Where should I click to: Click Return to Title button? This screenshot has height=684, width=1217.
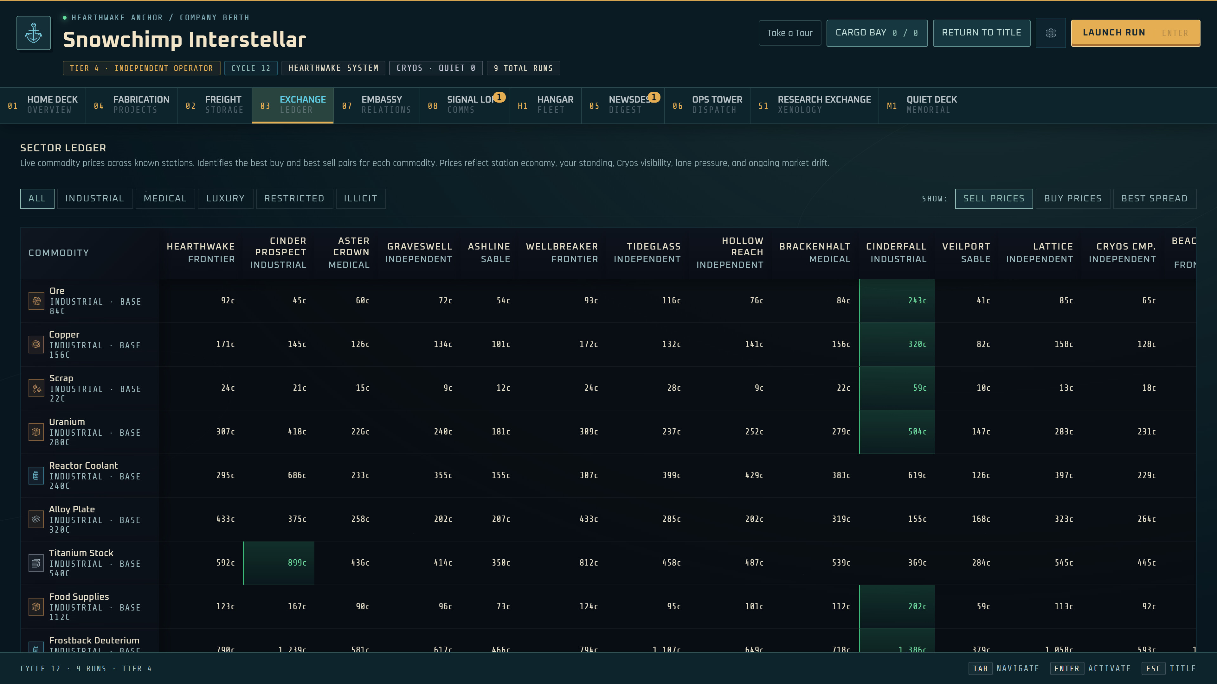pyautogui.click(x=982, y=33)
